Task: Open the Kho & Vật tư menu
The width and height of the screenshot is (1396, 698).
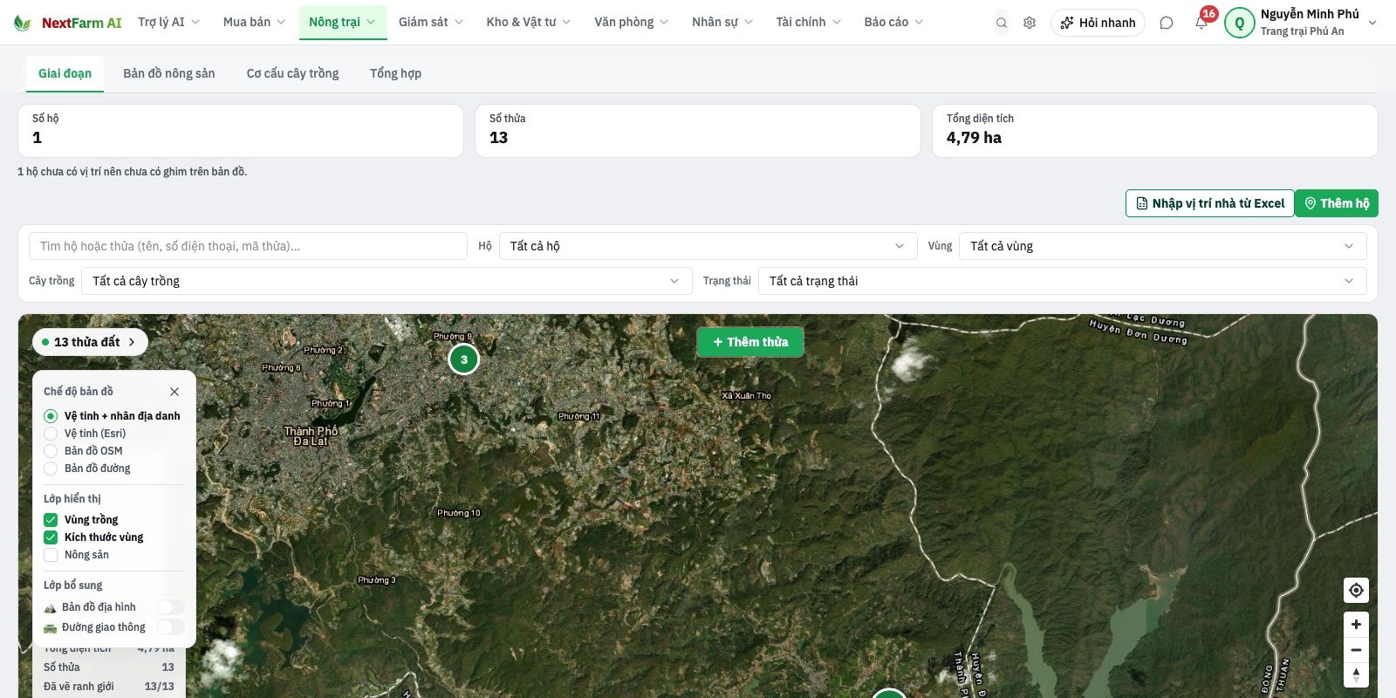Action: [528, 22]
